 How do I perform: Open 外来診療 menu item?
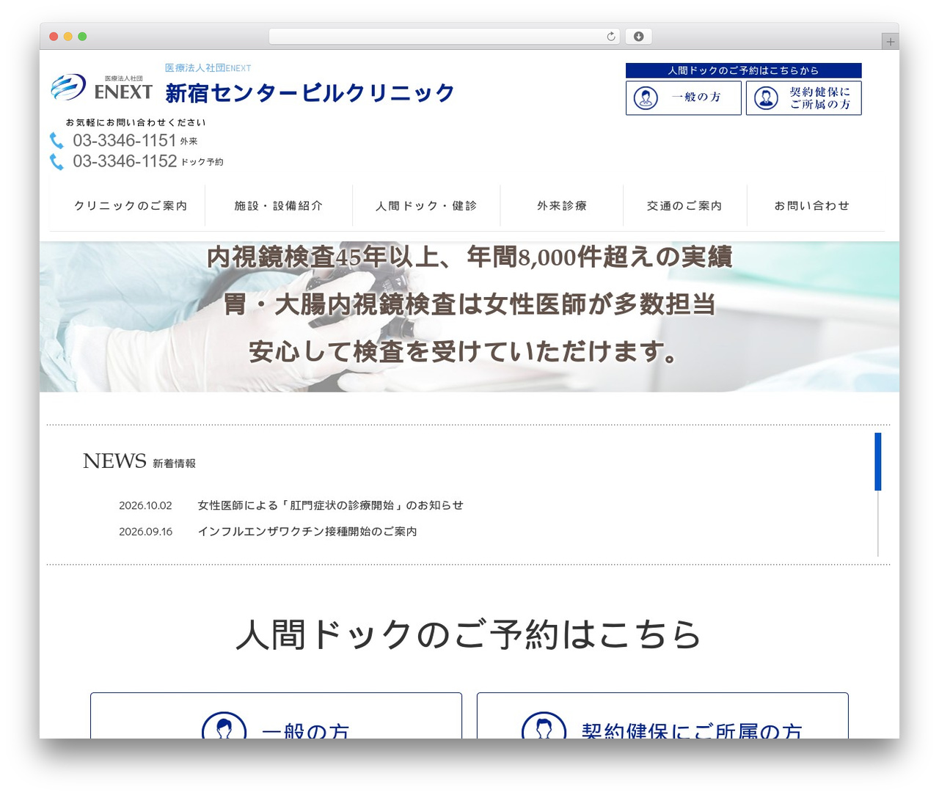[562, 206]
